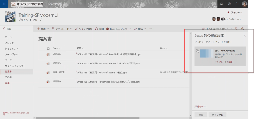Click the Office Eye company logo
Viewport: 254px width, 119px height.
pyautogui.click(x=27, y=4)
